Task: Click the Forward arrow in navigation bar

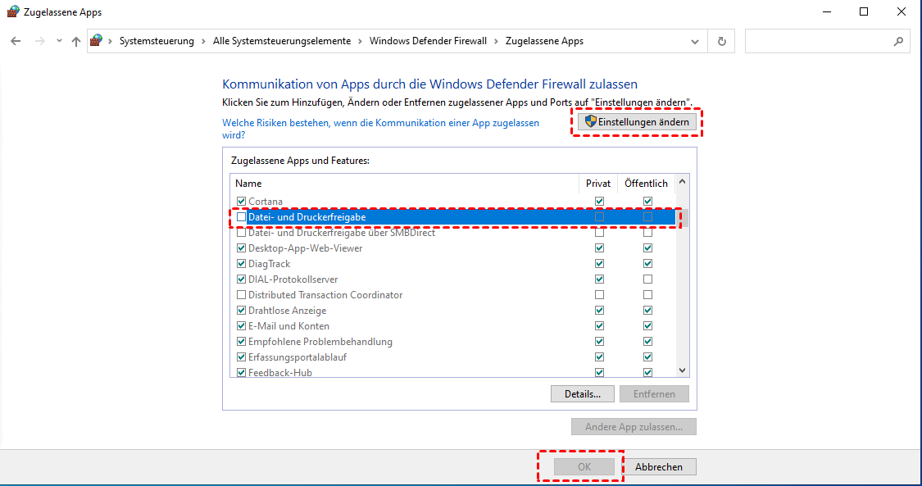Action: [x=40, y=41]
